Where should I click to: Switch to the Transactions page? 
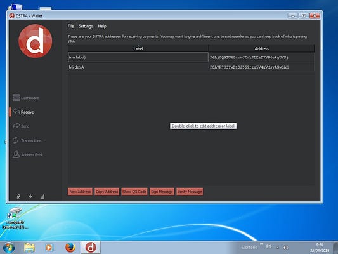point(31,140)
